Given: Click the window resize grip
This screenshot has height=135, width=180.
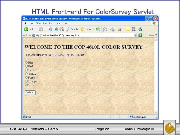Looking at the screenshot, I should pyautogui.click(x=156, y=117).
